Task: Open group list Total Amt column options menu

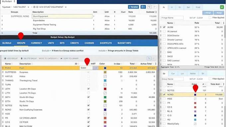Action: (224, 84)
